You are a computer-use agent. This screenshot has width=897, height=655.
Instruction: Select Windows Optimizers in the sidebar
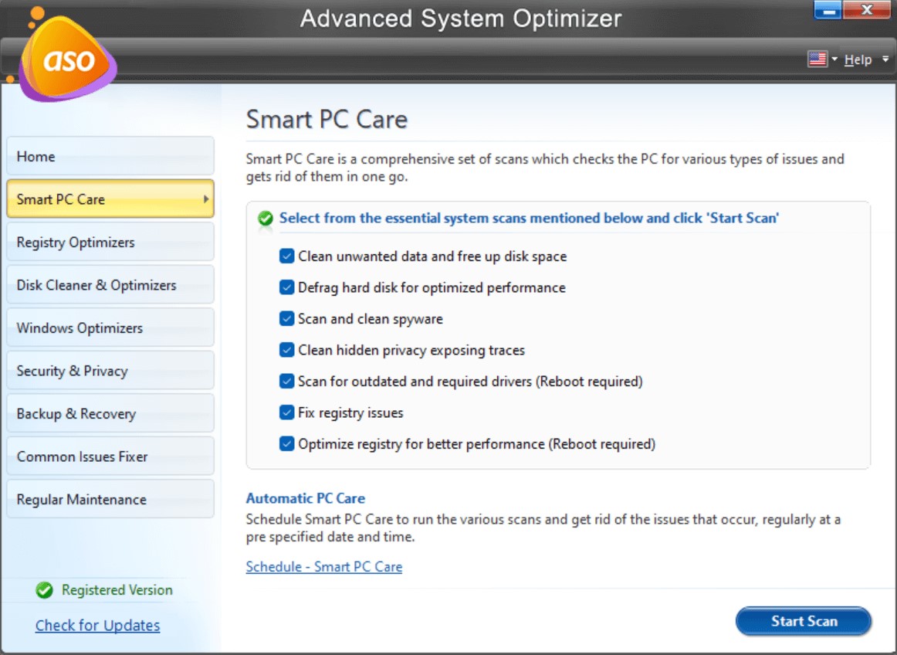click(110, 327)
